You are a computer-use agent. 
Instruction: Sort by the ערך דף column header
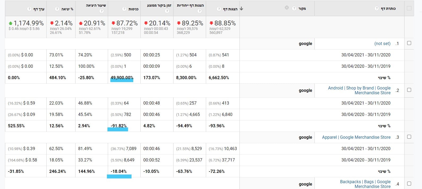click(39, 9)
